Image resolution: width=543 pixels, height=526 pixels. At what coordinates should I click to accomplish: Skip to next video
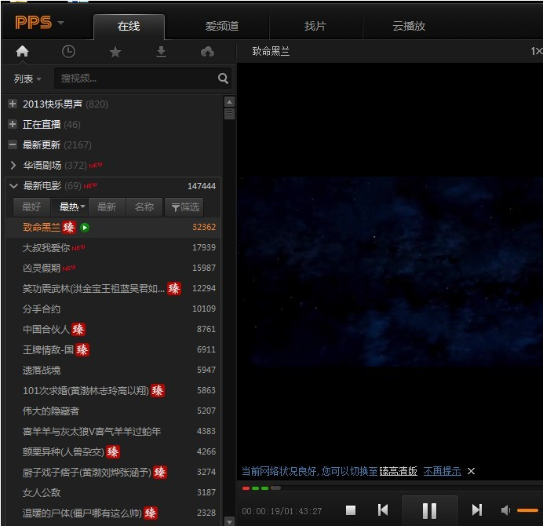click(x=477, y=510)
